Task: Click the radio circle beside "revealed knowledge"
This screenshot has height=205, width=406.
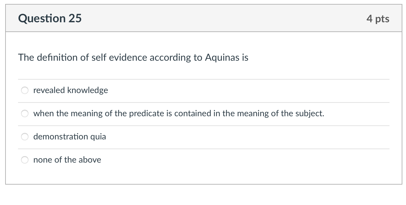Action: point(25,90)
